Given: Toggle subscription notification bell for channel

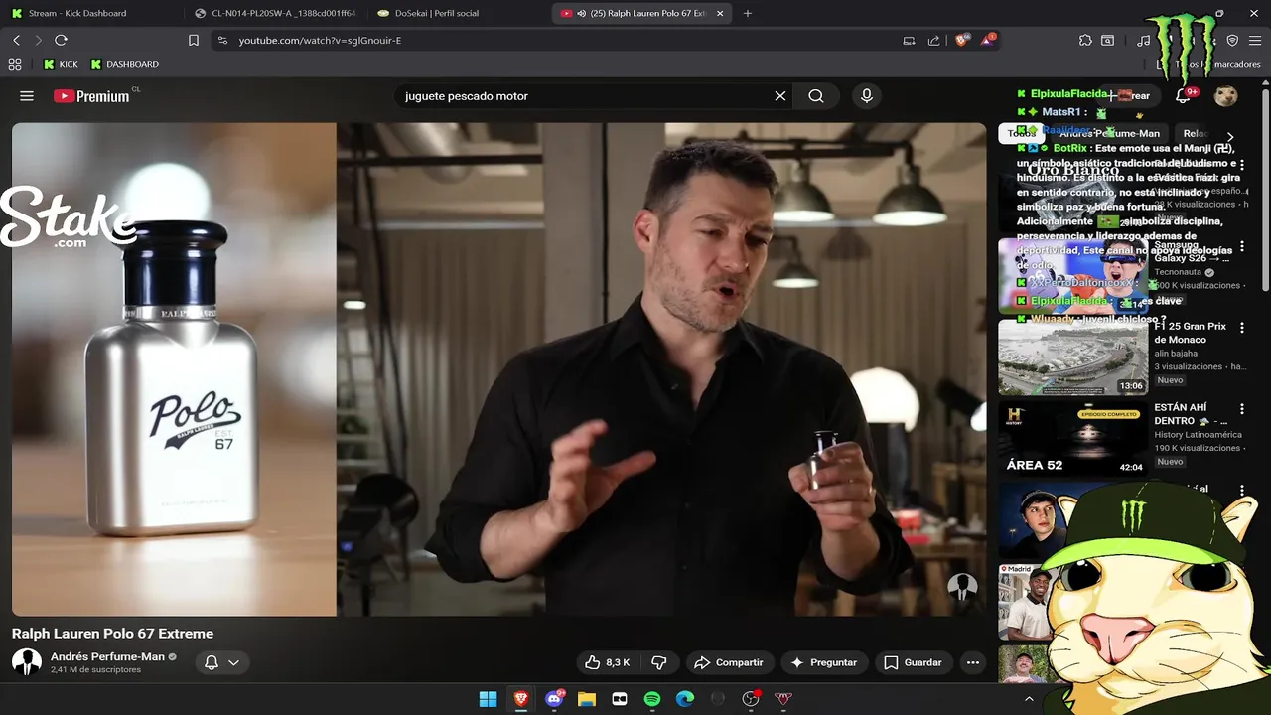Looking at the screenshot, I should point(222,662).
